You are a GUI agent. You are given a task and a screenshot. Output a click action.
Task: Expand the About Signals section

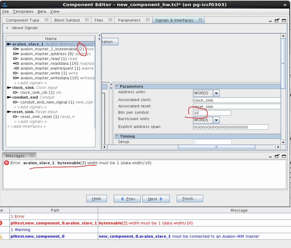(7, 28)
